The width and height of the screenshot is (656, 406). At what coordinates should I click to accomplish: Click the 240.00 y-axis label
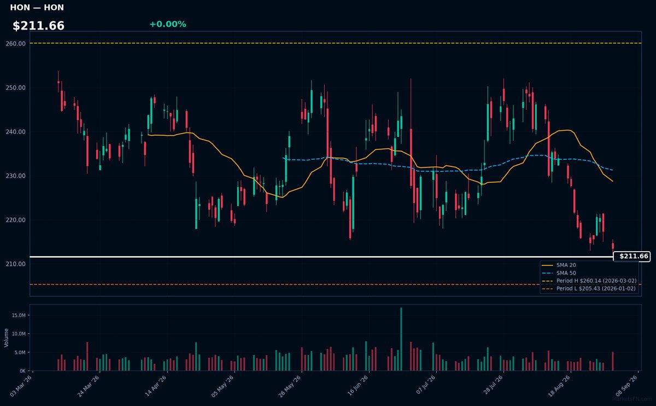(x=16, y=132)
